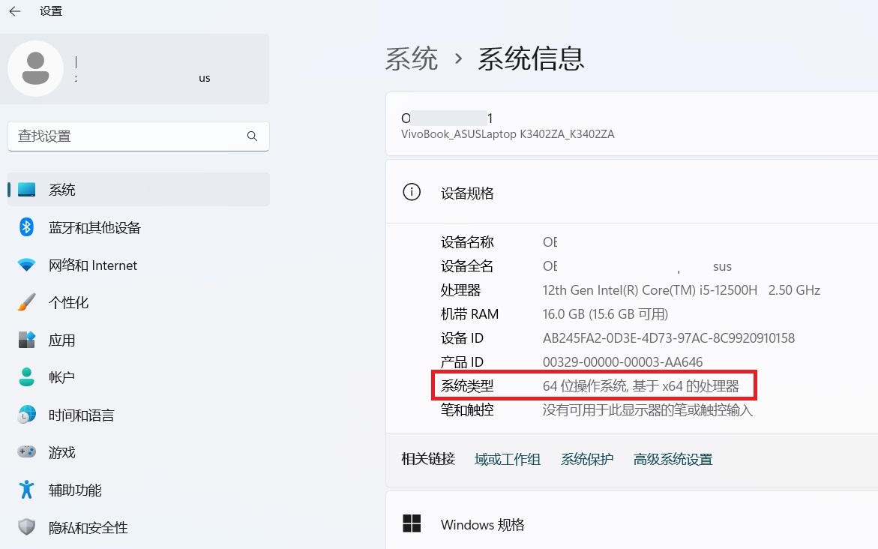Image resolution: width=878 pixels, height=549 pixels.
Task: Click the personalization paintbrush icon
Action: coord(26,302)
